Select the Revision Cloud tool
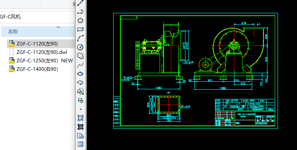 pos(80,56)
